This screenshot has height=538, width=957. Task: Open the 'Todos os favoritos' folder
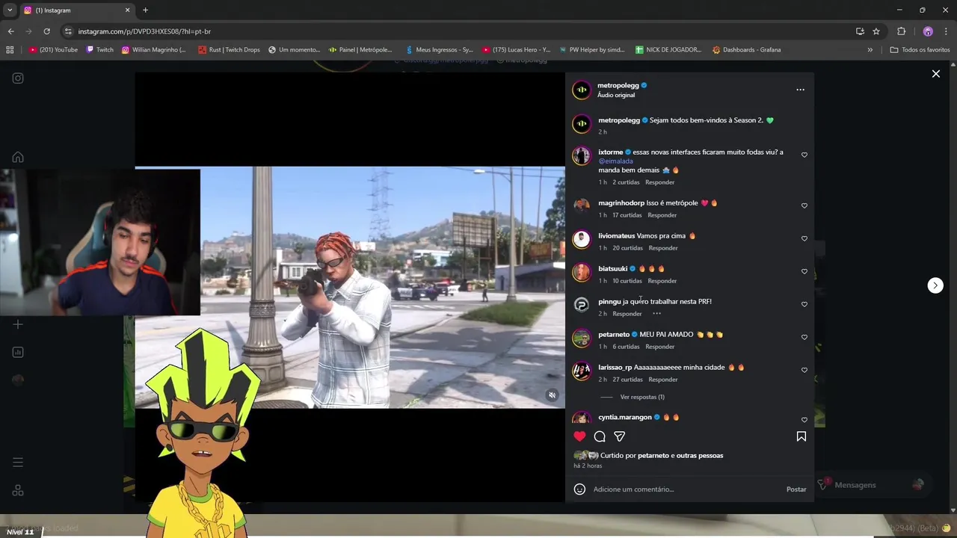[920, 50]
